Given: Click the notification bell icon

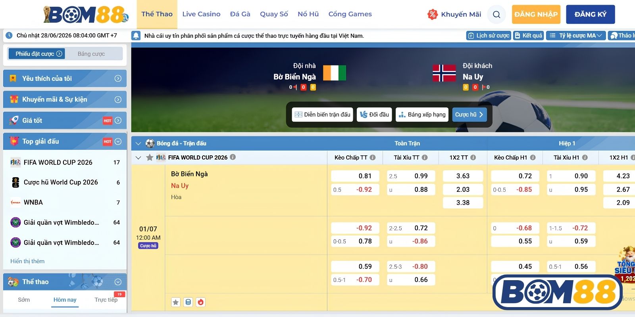Looking at the screenshot, I should pyautogui.click(x=136, y=36).
